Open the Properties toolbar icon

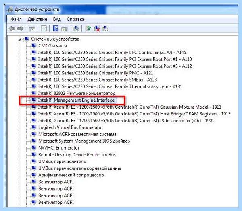pyautogui.click(x=44, y=29)
